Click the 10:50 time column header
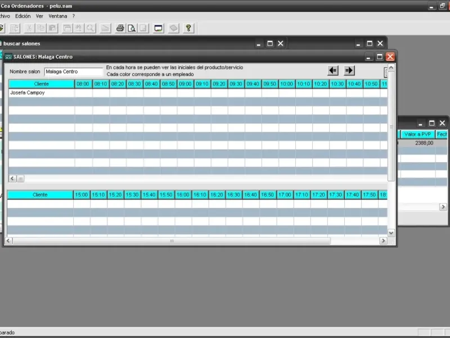Screen dimensions: 450x338 371,84
